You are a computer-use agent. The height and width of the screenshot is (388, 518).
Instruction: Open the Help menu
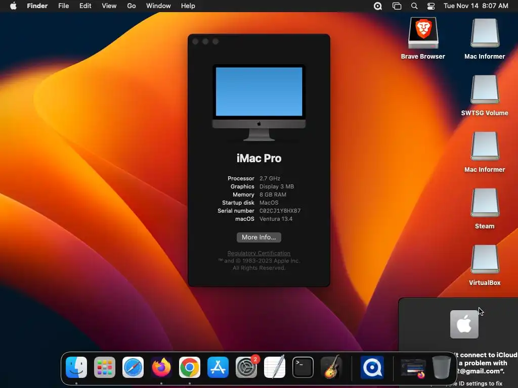coord(188,6)
